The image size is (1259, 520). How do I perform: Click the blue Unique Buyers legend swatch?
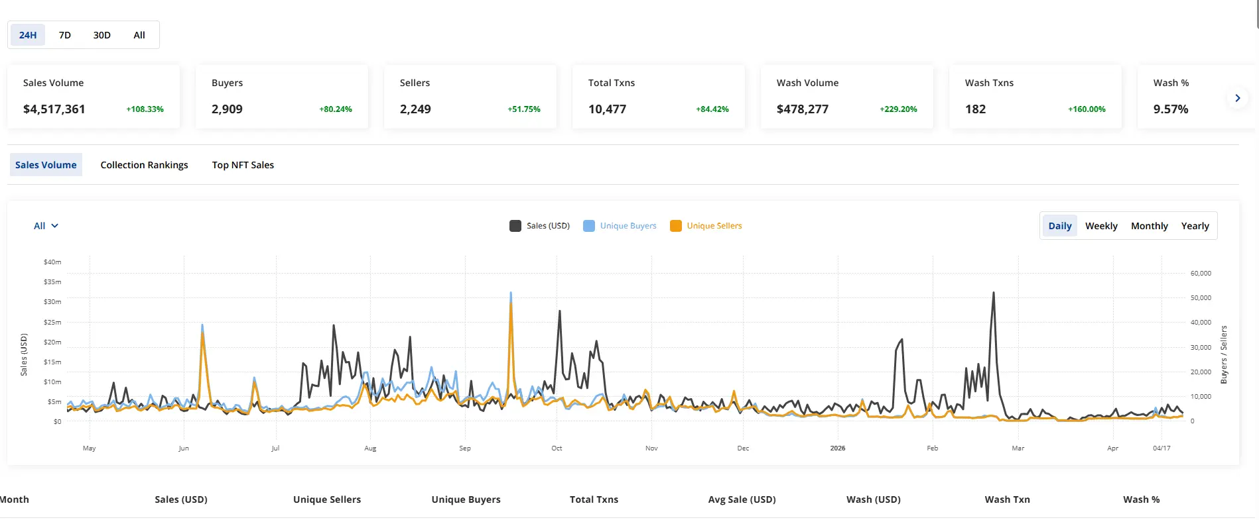[589, 226]
